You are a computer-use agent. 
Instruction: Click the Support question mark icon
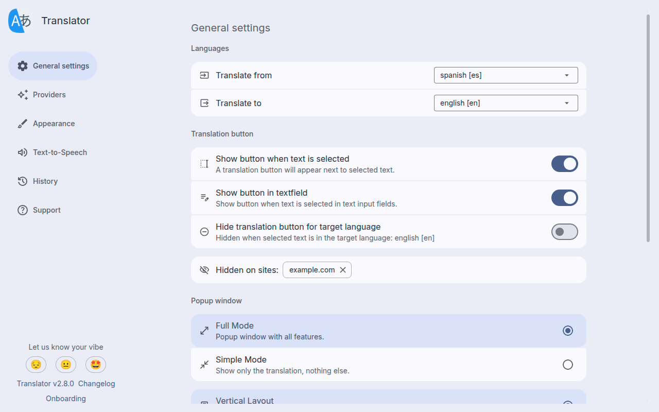[x=23, y=210]
